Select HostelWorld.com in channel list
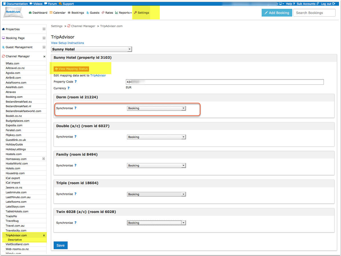 click(x=17, y=164)
